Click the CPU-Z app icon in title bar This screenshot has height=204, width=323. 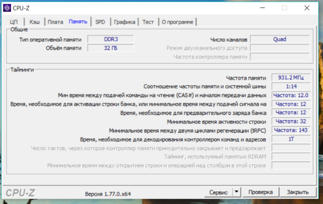[x=7, y=8]
